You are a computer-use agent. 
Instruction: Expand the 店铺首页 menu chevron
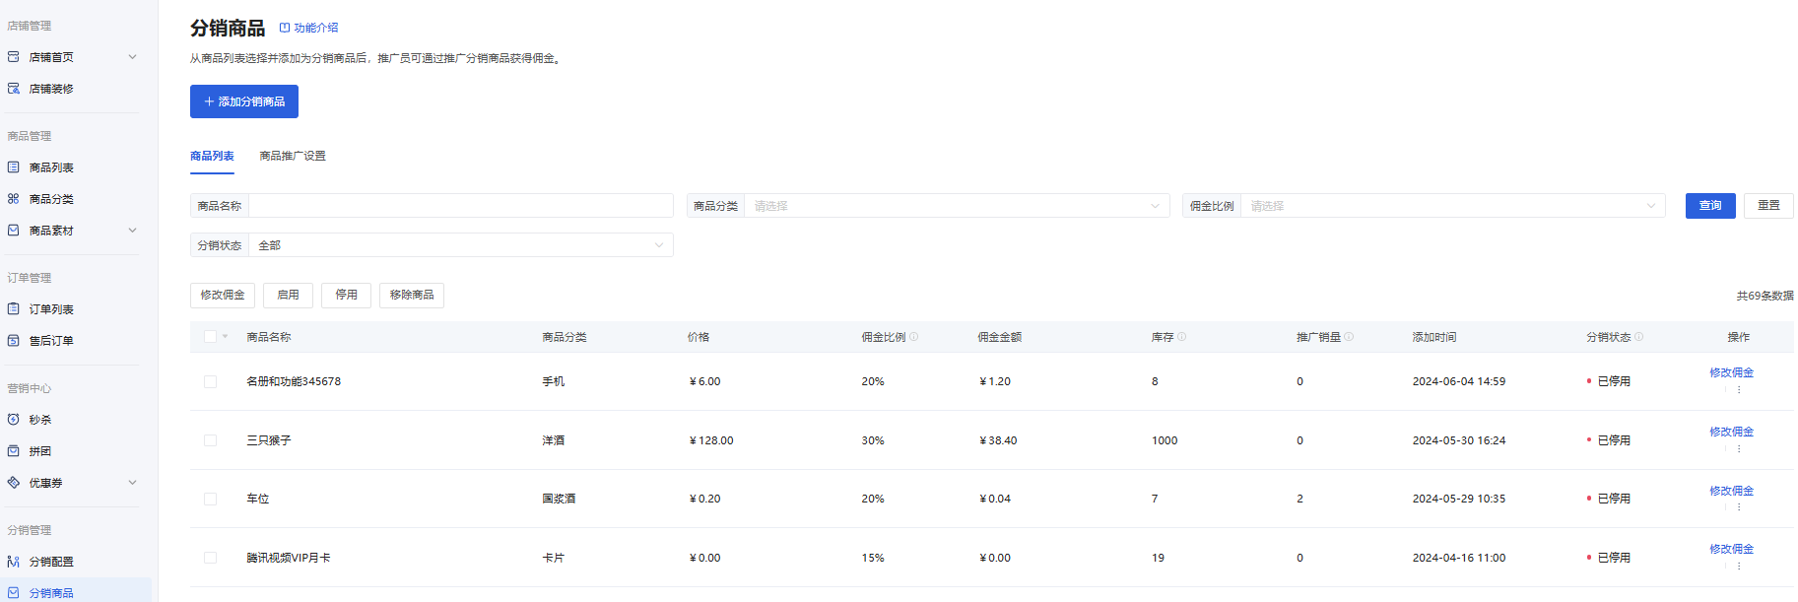pos(133,57)
